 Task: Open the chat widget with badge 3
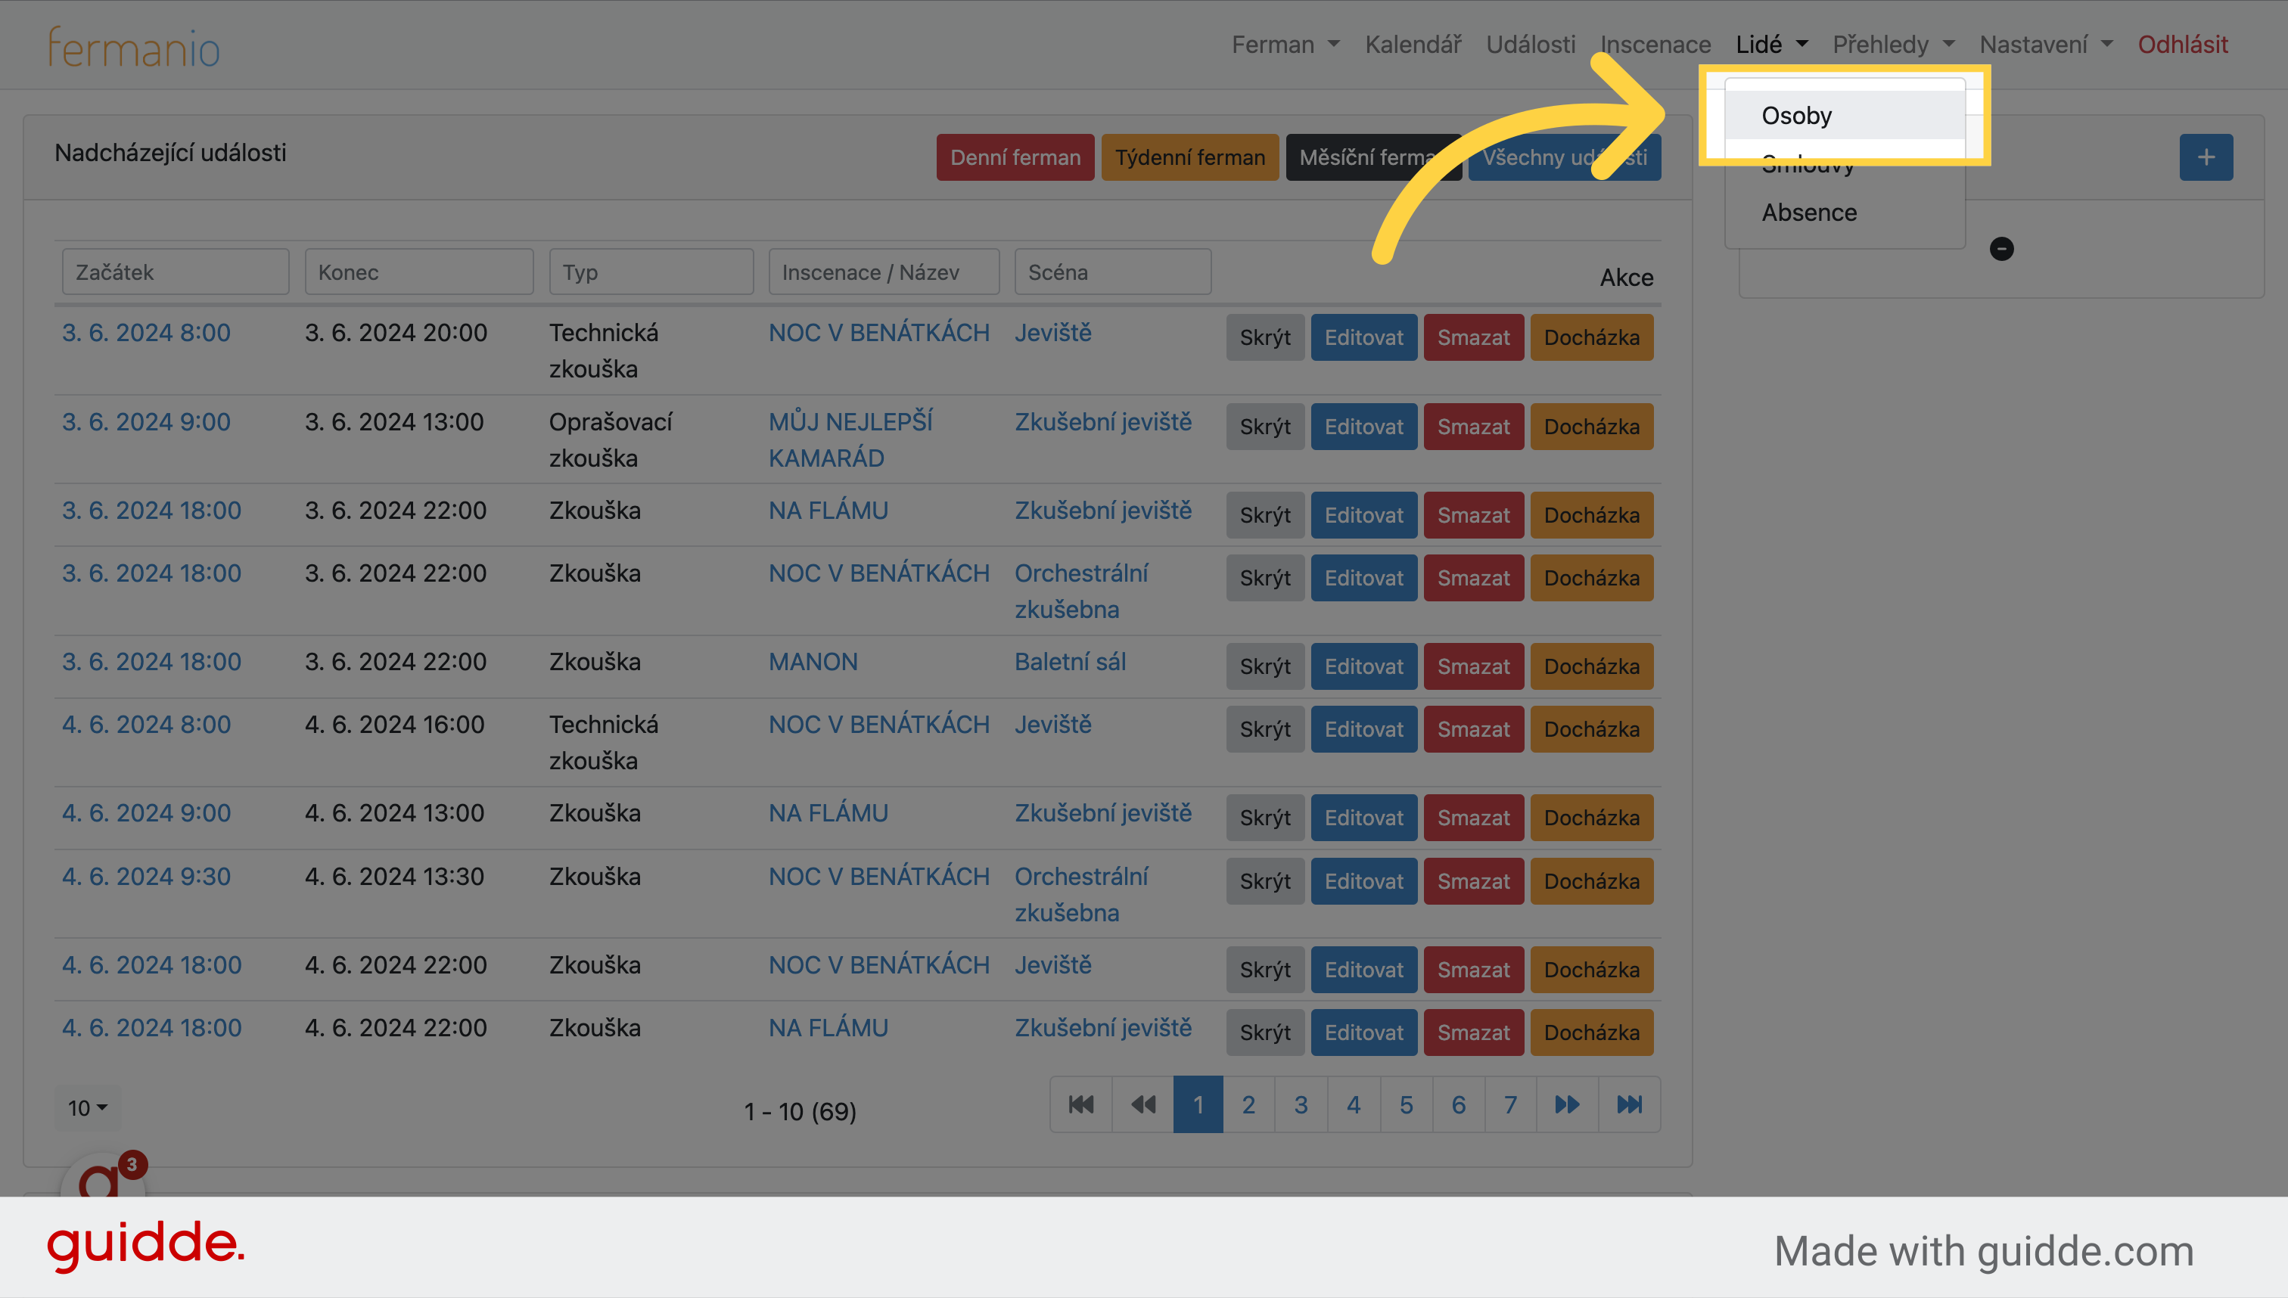(103, 1175)
